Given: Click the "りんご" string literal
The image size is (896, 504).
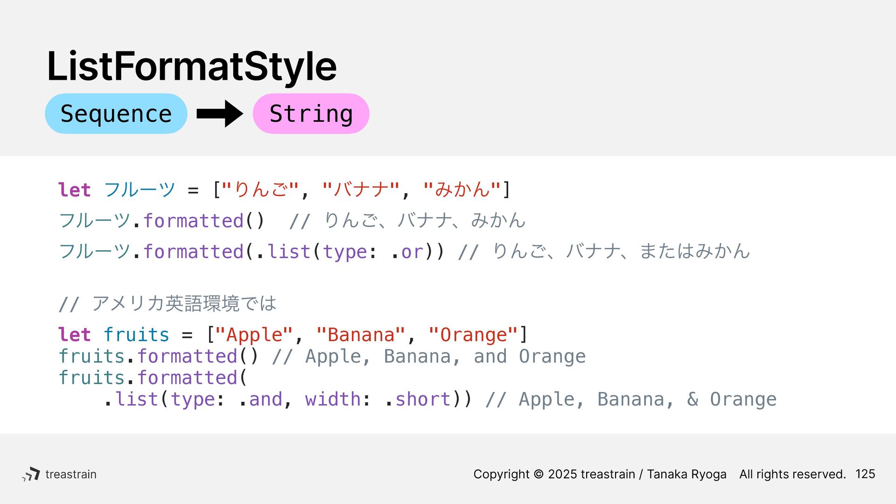Looking at the screenshot, I should (260, 189).
